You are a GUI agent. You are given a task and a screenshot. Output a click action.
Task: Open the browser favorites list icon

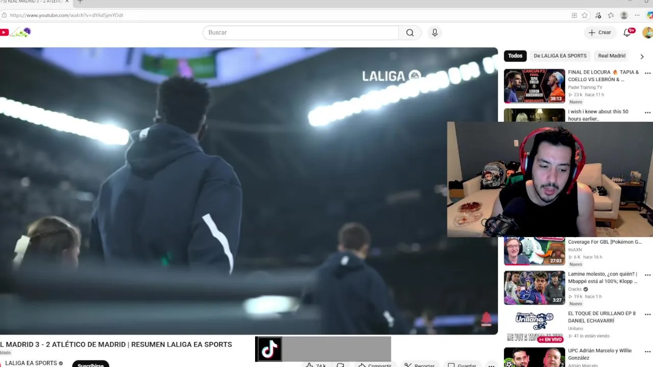tap(611, 15)
